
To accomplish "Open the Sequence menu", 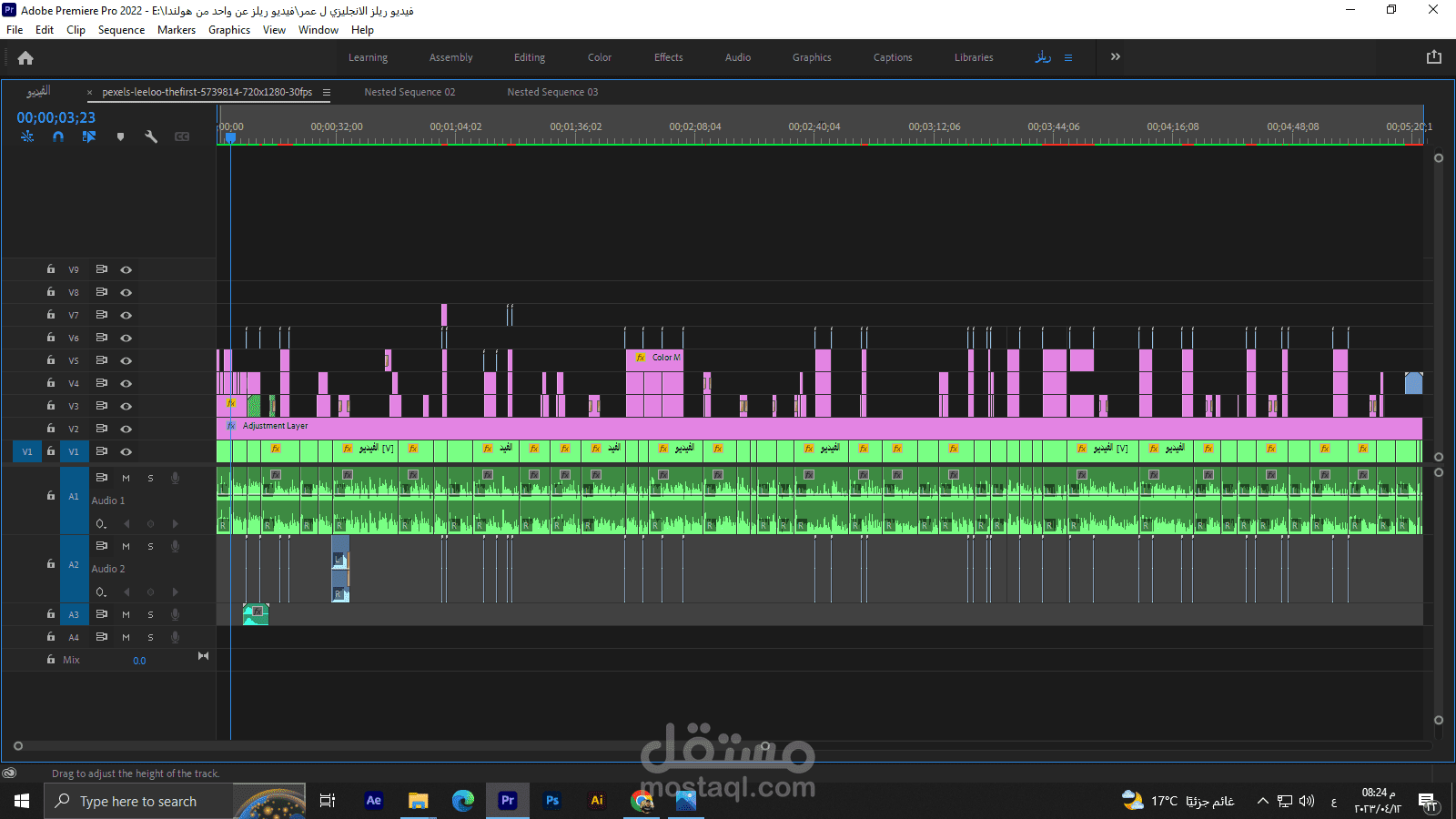I will pos(121,30).
